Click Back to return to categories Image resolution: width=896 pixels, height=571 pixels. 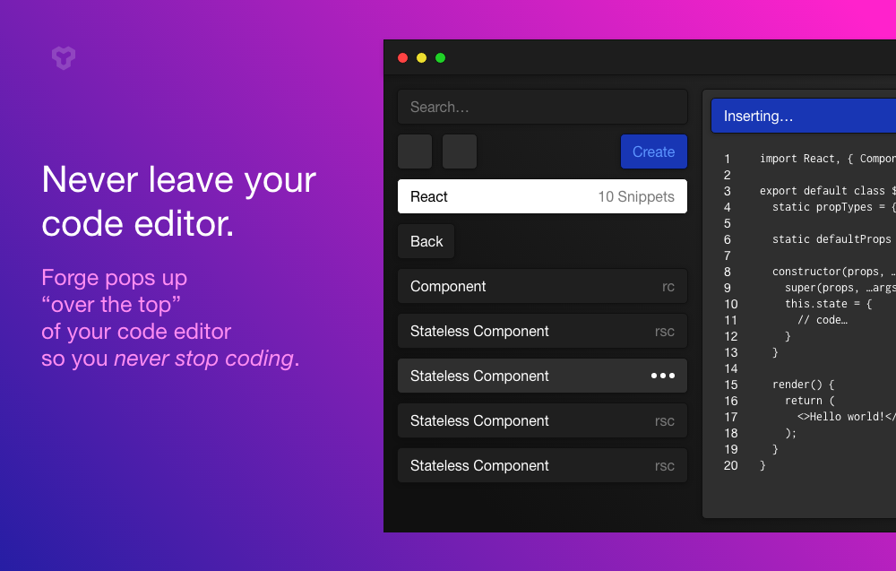tap(426, 240)
